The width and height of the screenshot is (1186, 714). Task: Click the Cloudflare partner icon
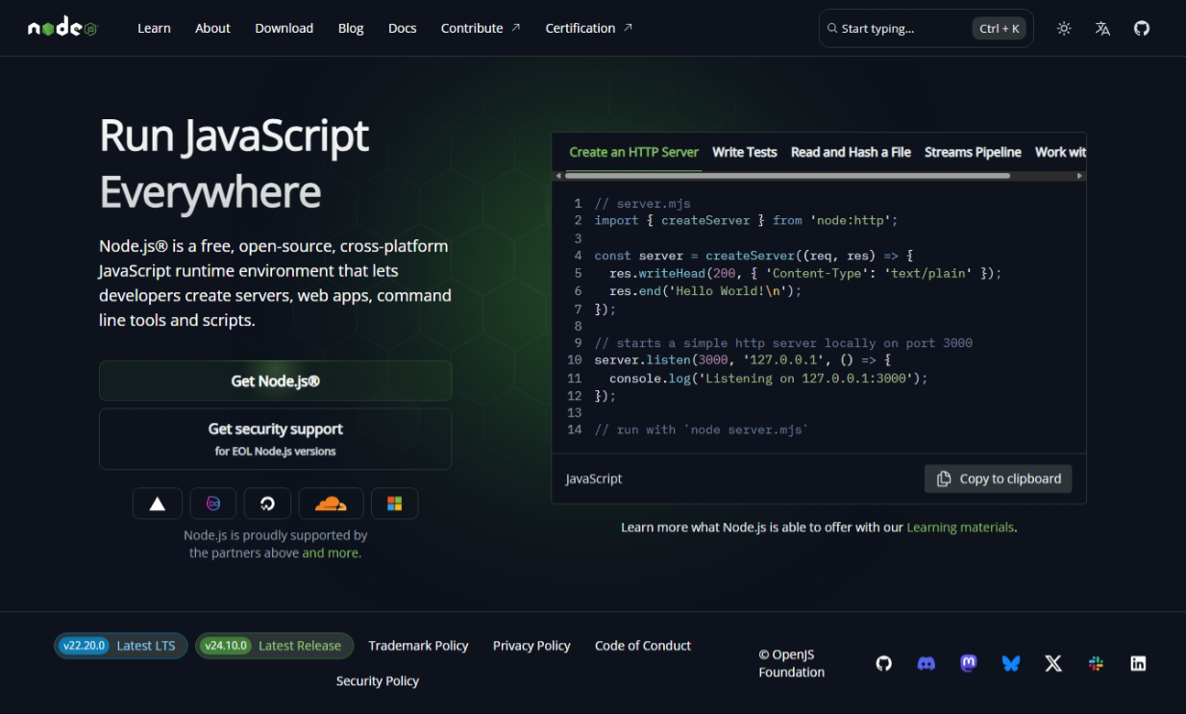pyautogui.click(x=331, y=503)
